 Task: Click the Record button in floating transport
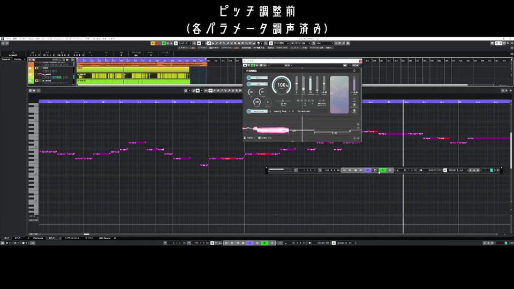390,170
